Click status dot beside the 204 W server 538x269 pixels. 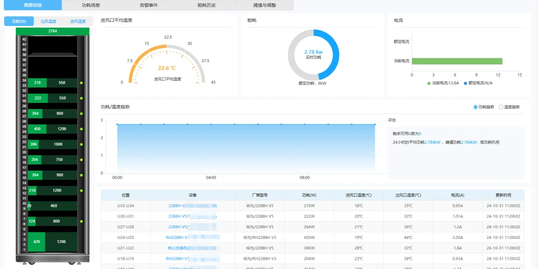[x=81, y=160]
